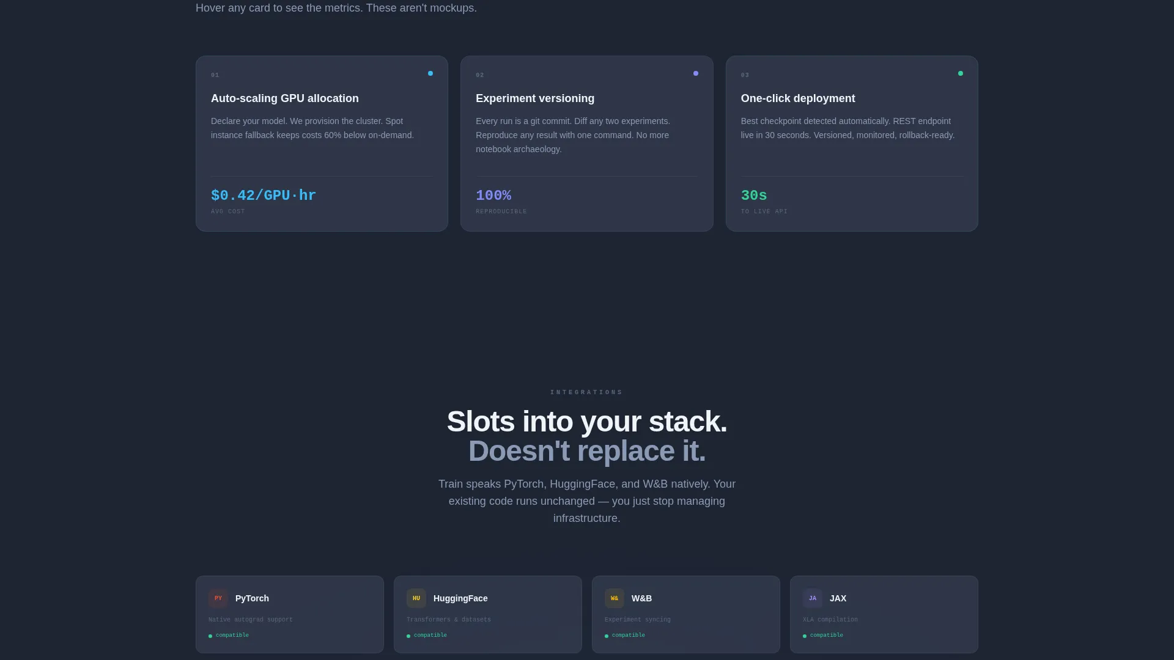Click 'XLA compilation' text
1174x660 pixels.
coord(830,620)
